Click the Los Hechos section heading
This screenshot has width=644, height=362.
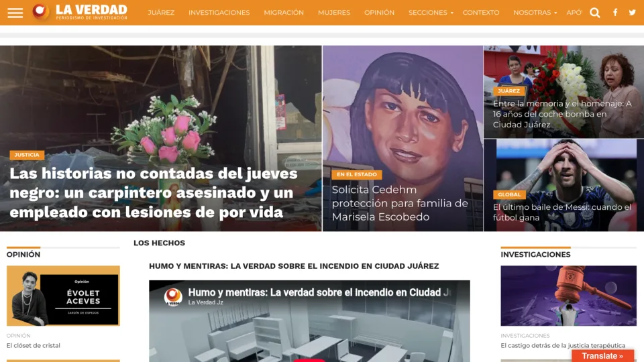tap(160, 243)
